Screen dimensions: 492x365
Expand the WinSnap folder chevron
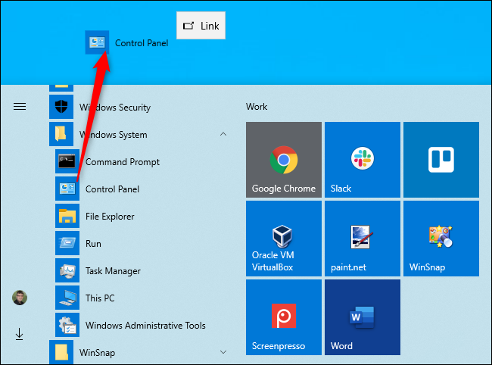(x=223, y=352)
